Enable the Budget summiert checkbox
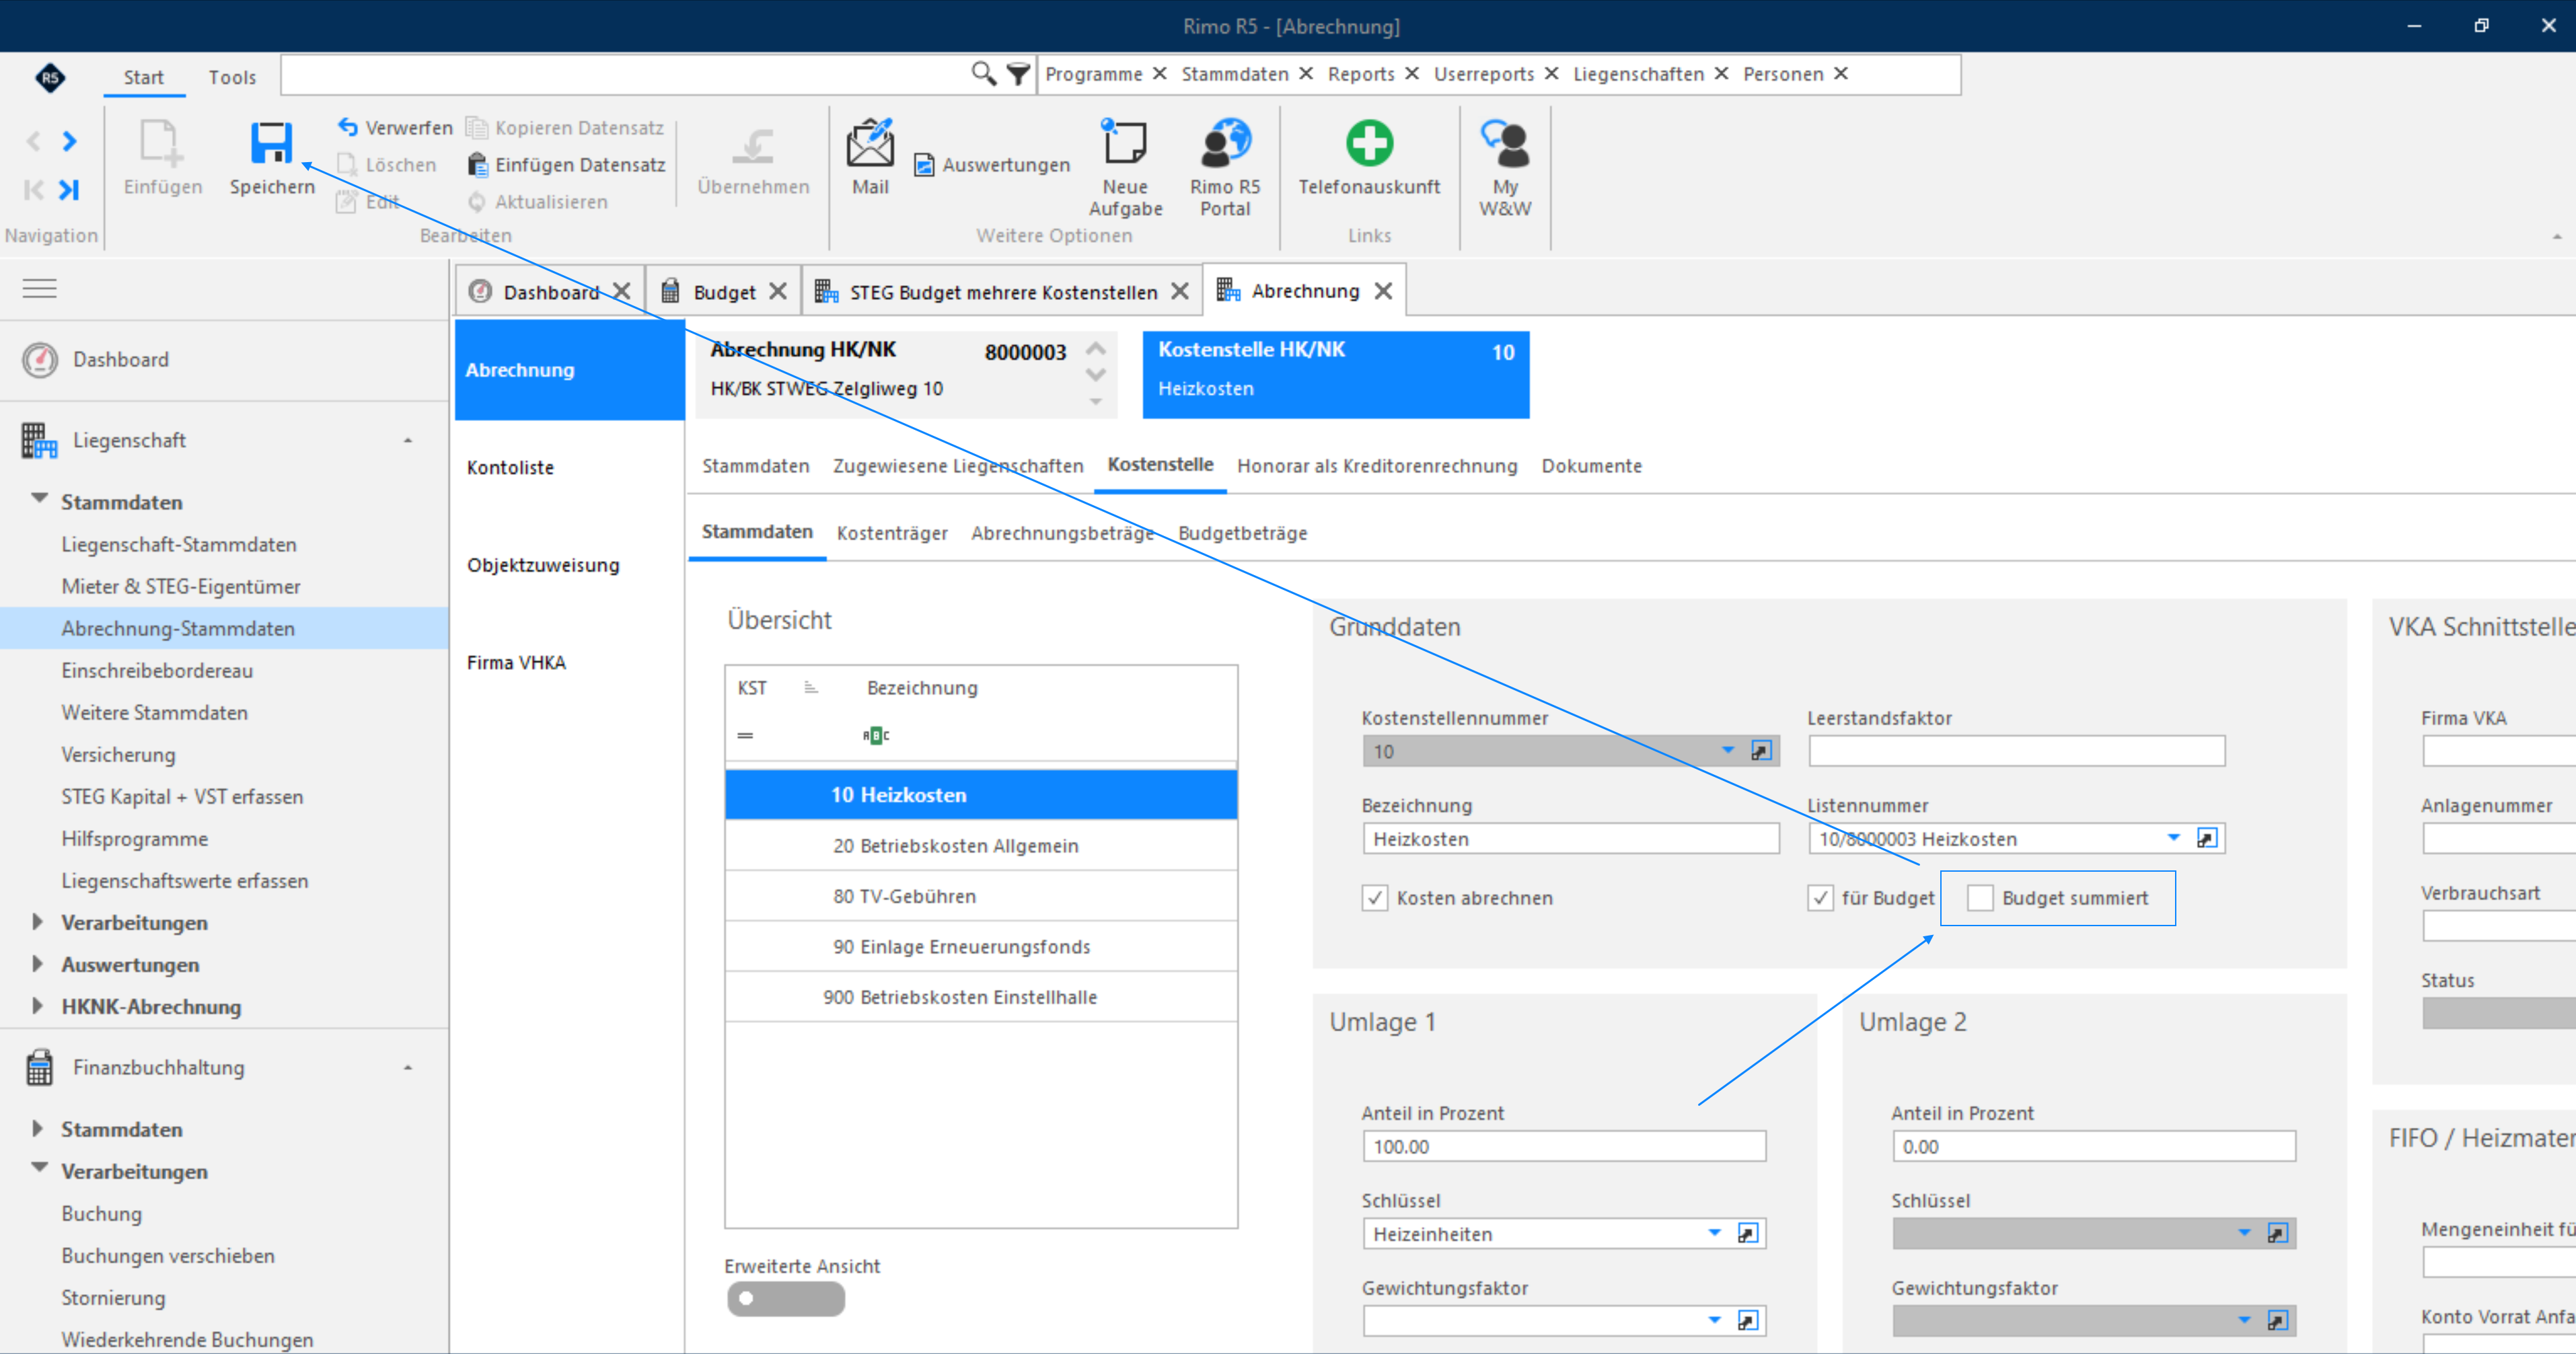The width and height of the screenshot is (2576, 1354). pos(1980,897)
